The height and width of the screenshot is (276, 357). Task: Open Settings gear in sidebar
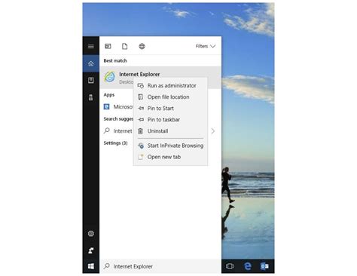[91, 234]
